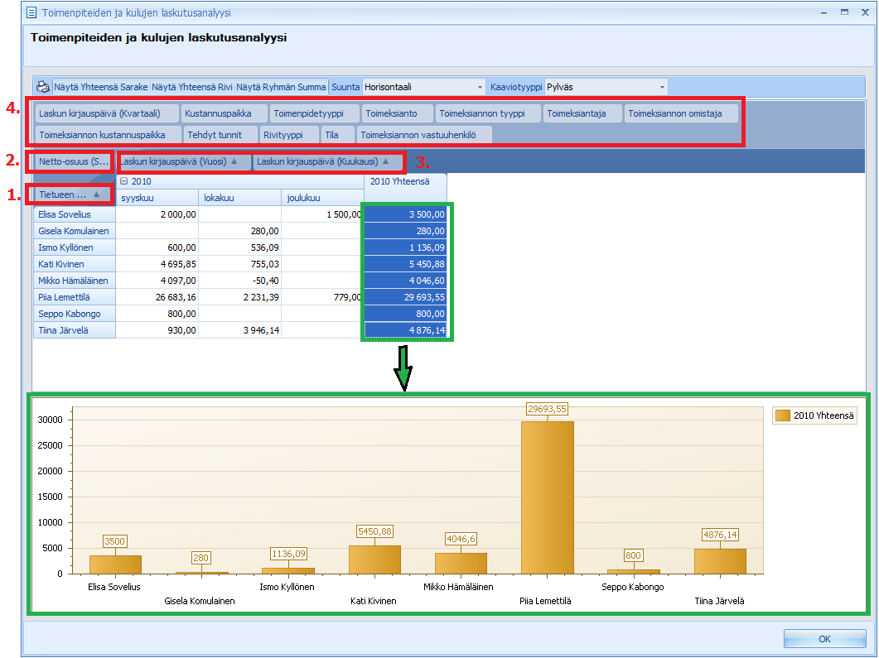Screen dimensions: 879x658
Task: Select the joulukuu column header
Action: click(323, 198)
